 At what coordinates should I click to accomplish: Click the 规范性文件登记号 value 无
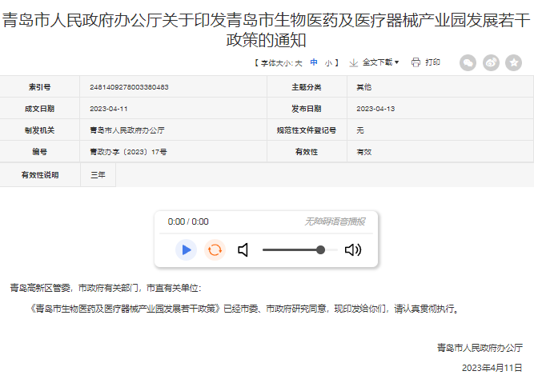pos(360,130)
